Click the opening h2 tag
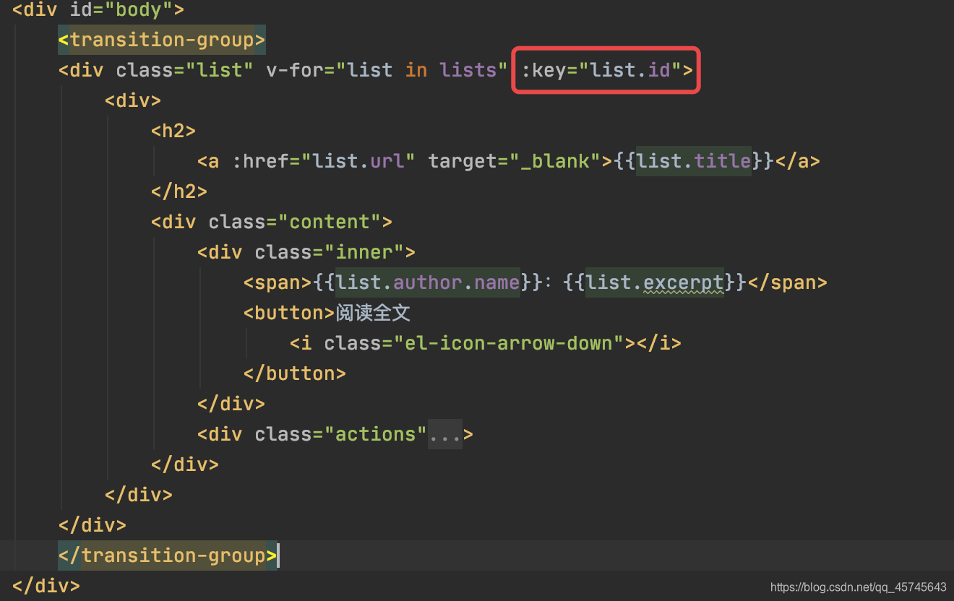This screenshot has width=954, height=601. [173, 131]
